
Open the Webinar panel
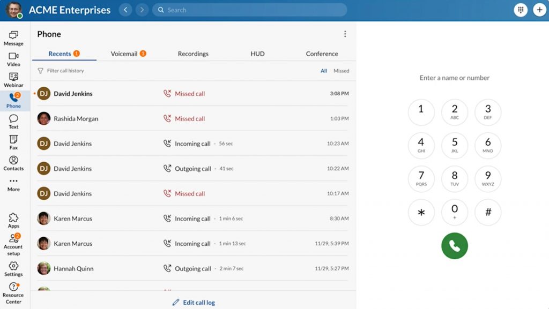[13, 79]
